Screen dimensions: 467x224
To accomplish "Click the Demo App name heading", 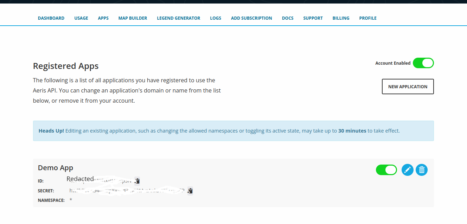I will click(56, 168).
